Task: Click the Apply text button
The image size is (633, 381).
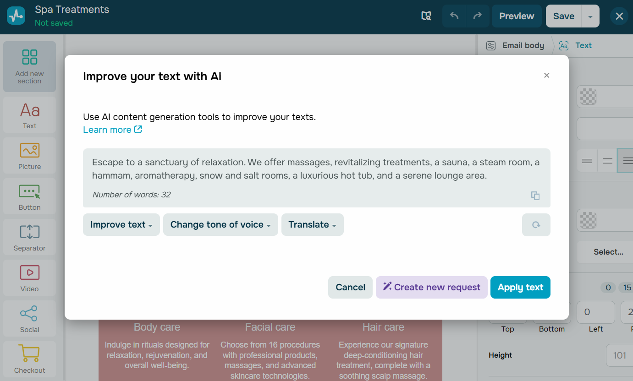Action: point(520,288)
